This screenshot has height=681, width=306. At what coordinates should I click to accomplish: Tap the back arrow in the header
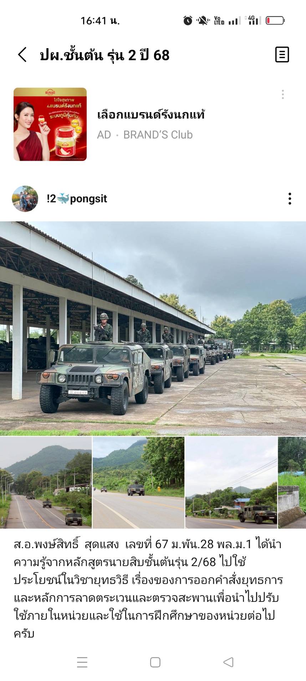(x=22, y=55)
